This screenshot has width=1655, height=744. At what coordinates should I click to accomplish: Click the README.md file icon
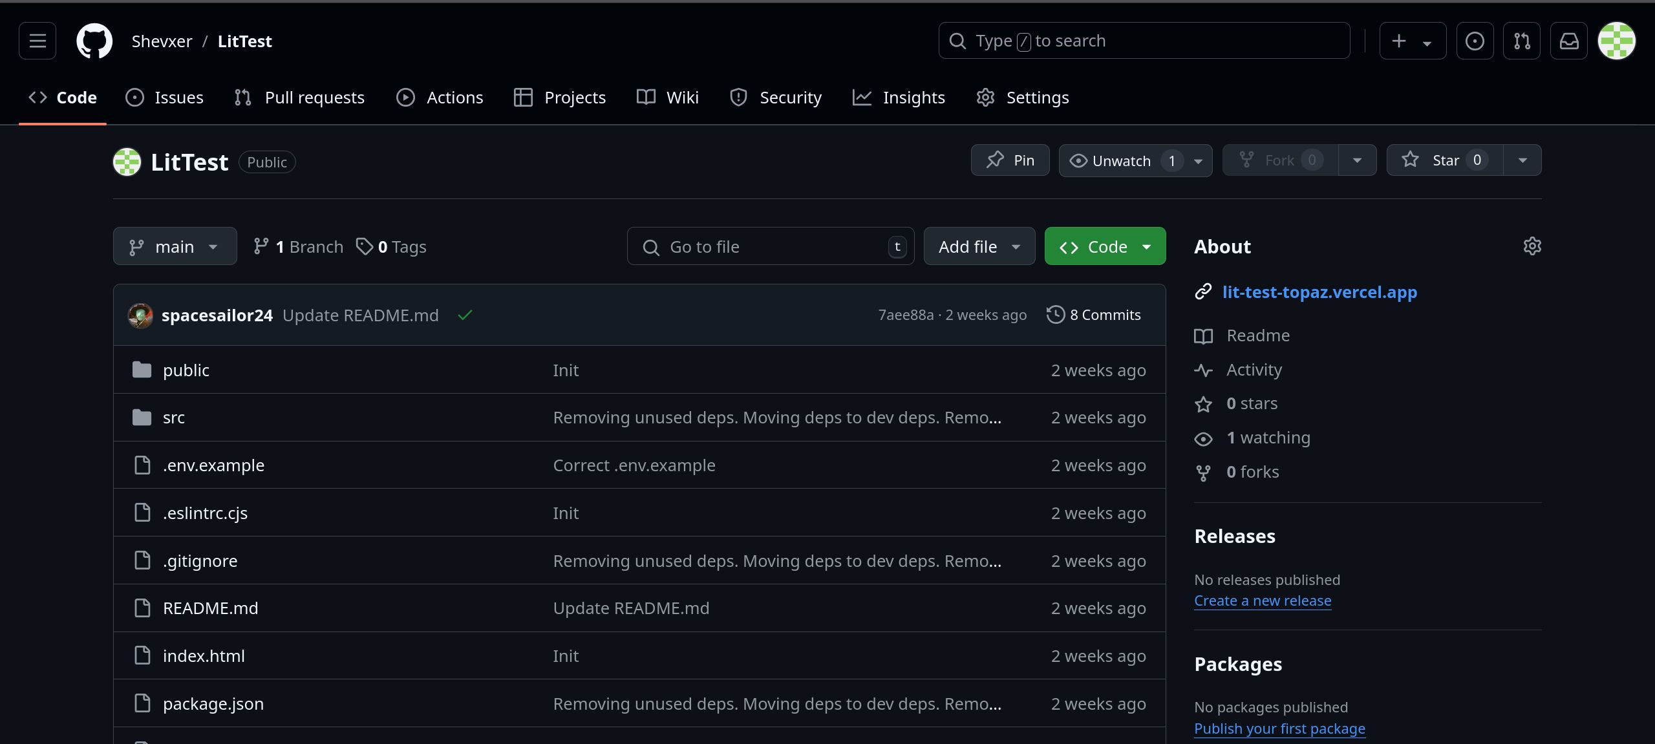tap(142, 608)
